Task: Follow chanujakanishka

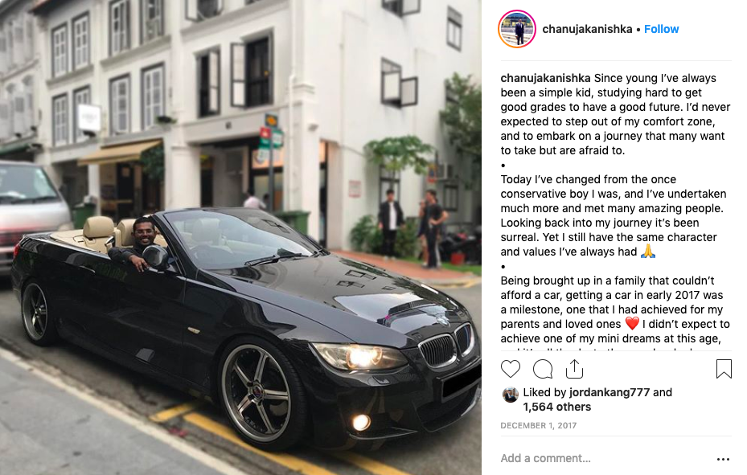Action: (x=661, y=29)
